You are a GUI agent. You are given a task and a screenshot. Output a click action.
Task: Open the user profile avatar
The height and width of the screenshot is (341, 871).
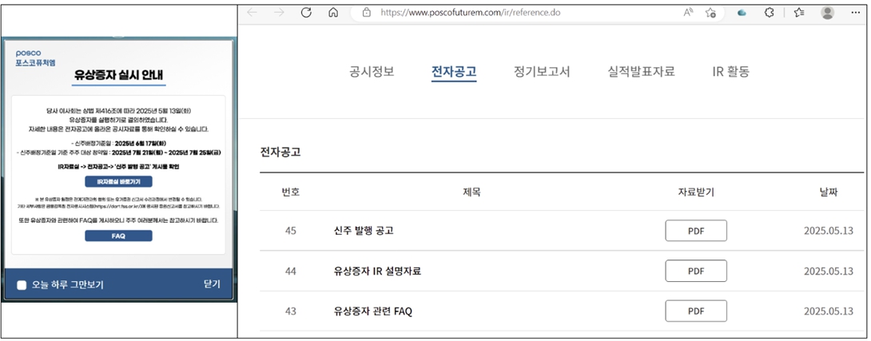coord(828,13)
